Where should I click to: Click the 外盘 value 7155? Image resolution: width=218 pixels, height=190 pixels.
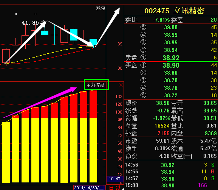[164, 134]
